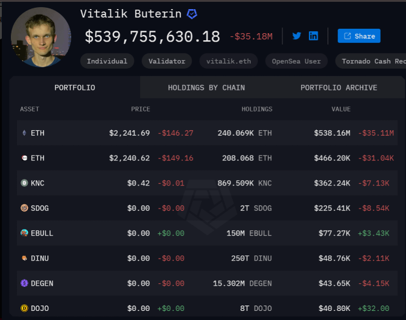Click the DEGEN asset name
Screen dimensions: 406x320
(x=42, y=283)
